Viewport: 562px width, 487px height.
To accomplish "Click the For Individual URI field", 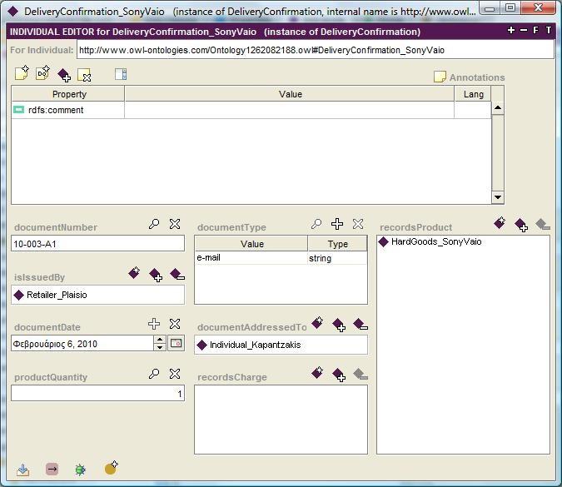I will 316,50.
